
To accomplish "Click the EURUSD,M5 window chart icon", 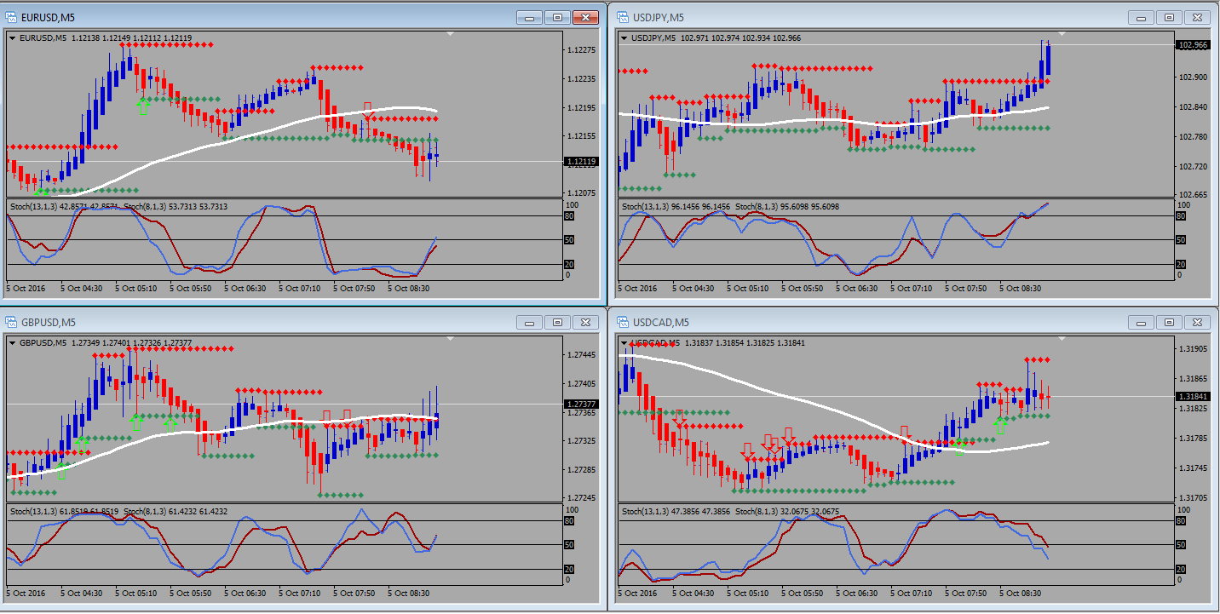I will coord(11,17).
